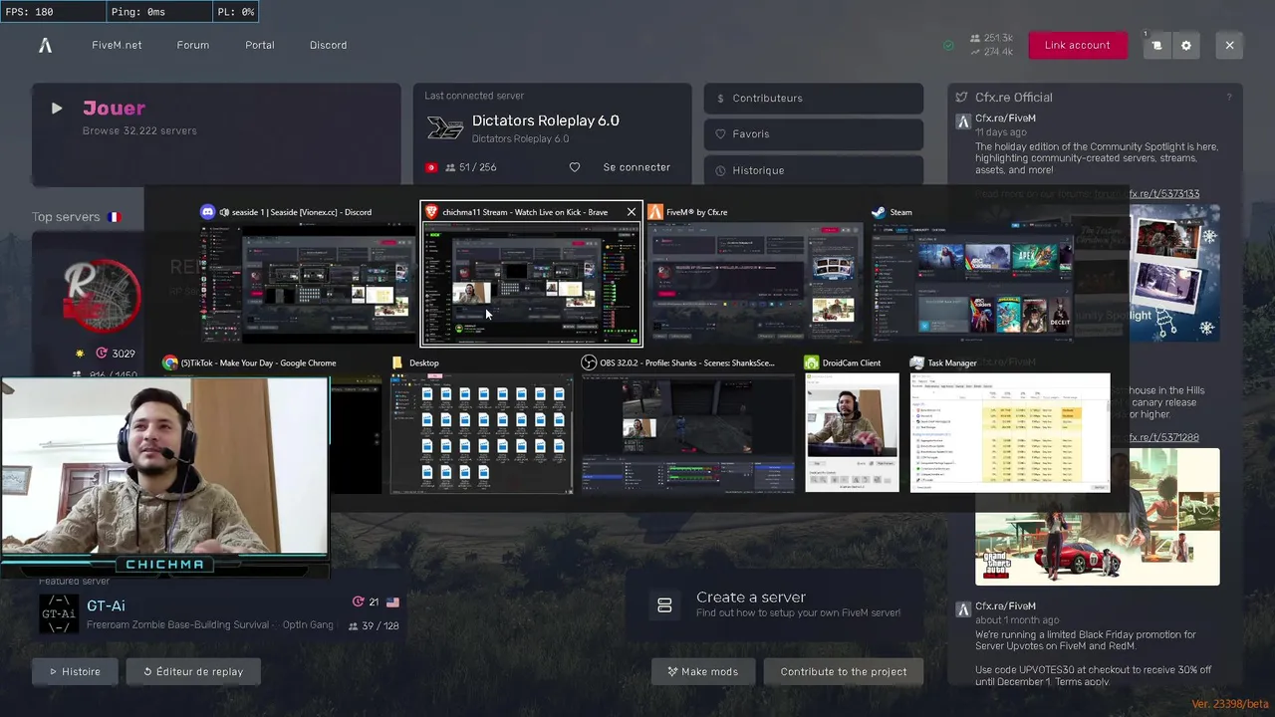Click the Browse 32,222 servers text
Viewport: 1275px width, 717px height.
139,131
